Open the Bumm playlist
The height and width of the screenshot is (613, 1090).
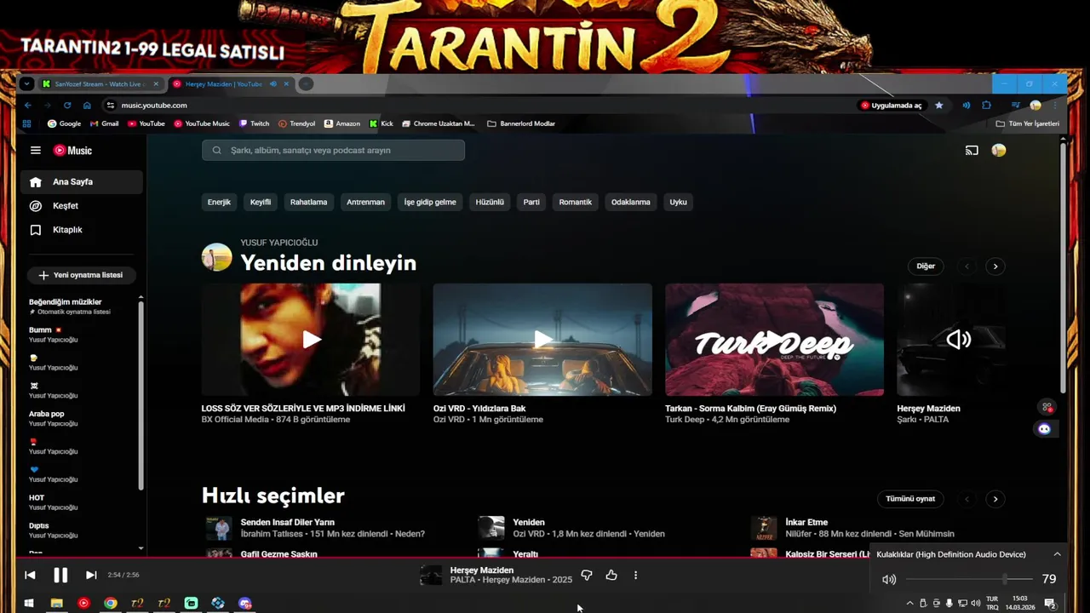tap(80, 334)
